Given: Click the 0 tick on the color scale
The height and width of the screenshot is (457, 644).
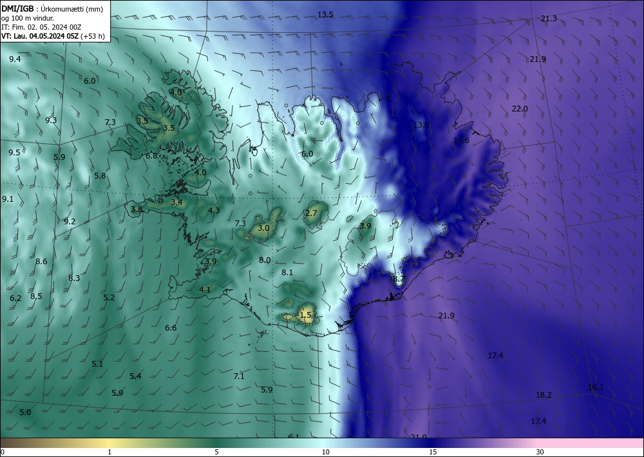Looking at the screenshot, I should (x=3, y=452).
